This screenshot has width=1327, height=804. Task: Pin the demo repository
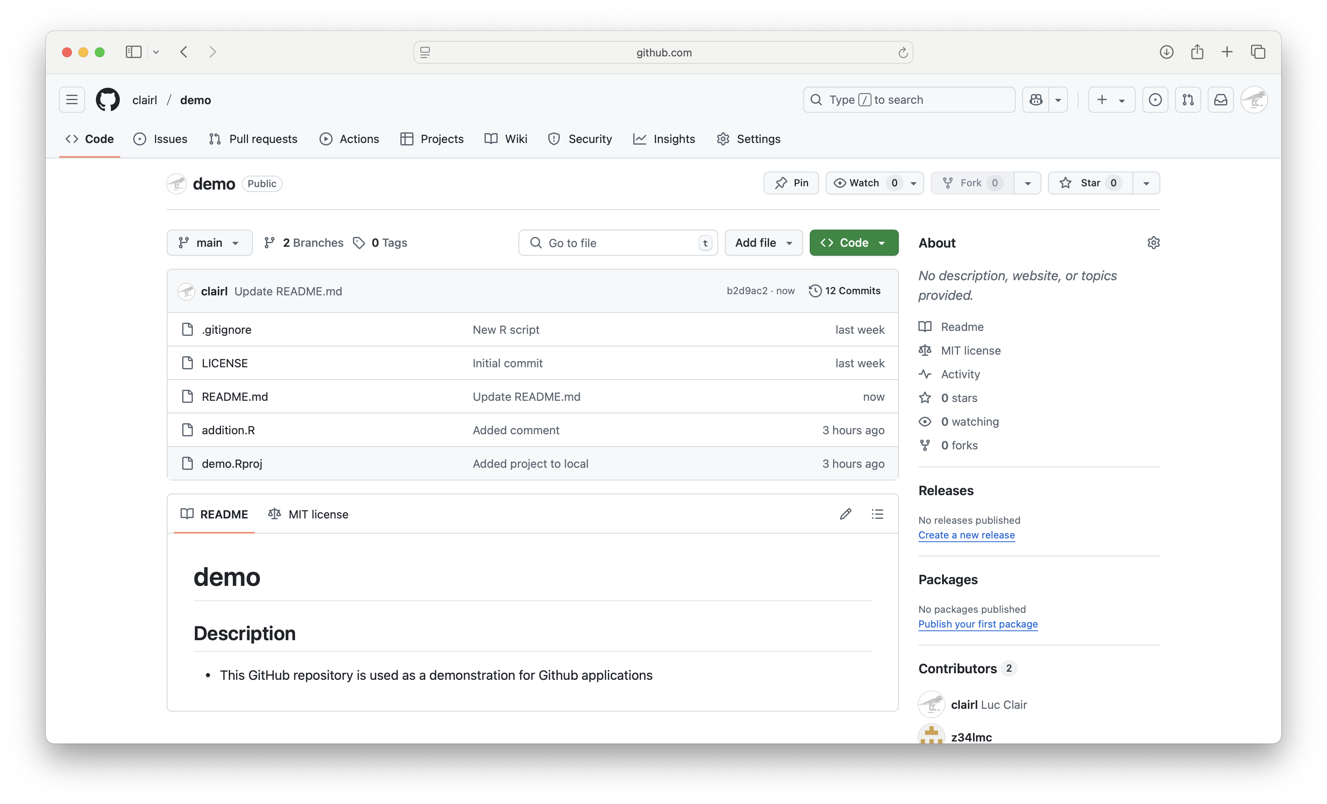point(791,183)
